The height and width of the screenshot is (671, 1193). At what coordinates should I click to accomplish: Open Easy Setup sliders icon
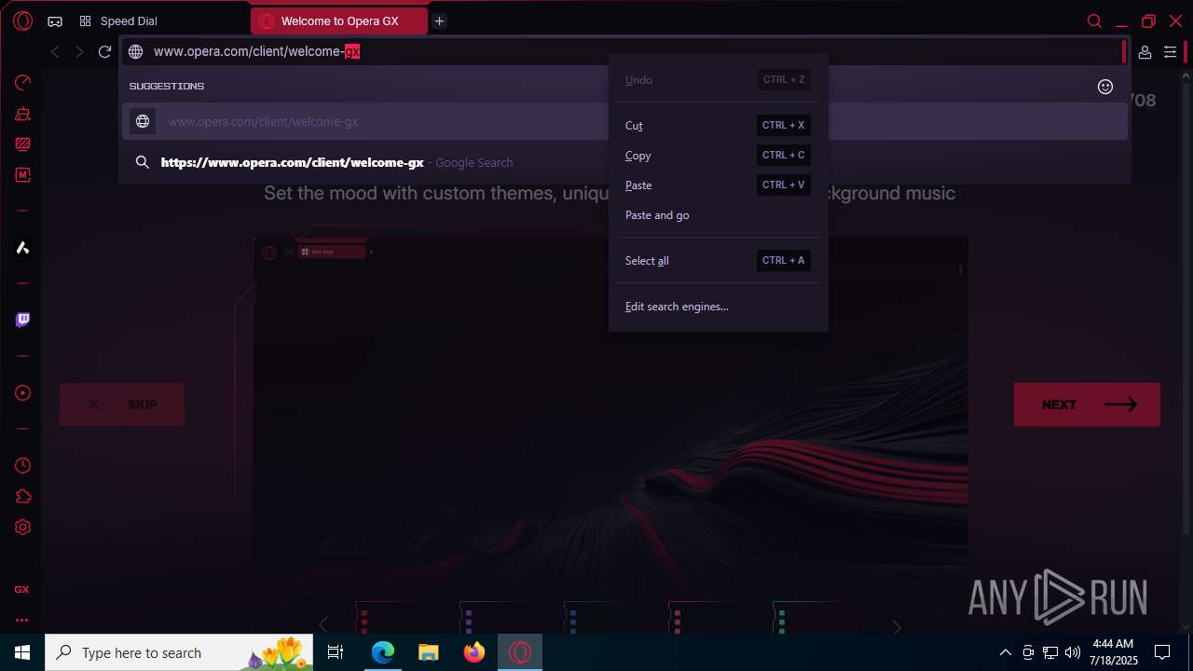pos(1170,52)
